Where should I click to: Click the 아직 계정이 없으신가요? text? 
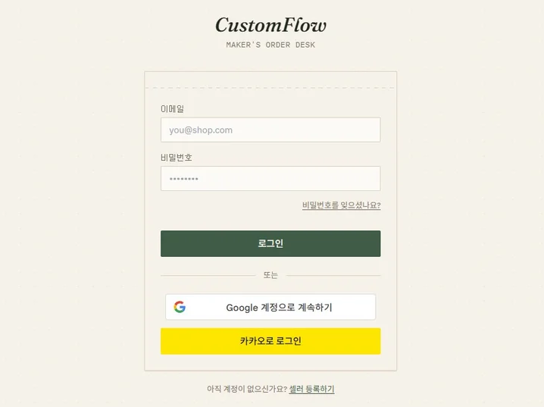pos(247,389)
